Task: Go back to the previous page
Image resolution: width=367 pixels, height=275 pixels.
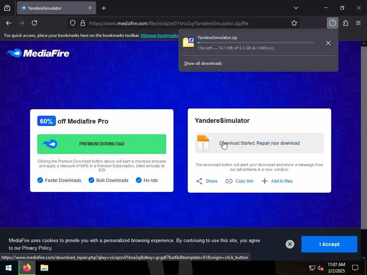Action: tap(9, 23)
